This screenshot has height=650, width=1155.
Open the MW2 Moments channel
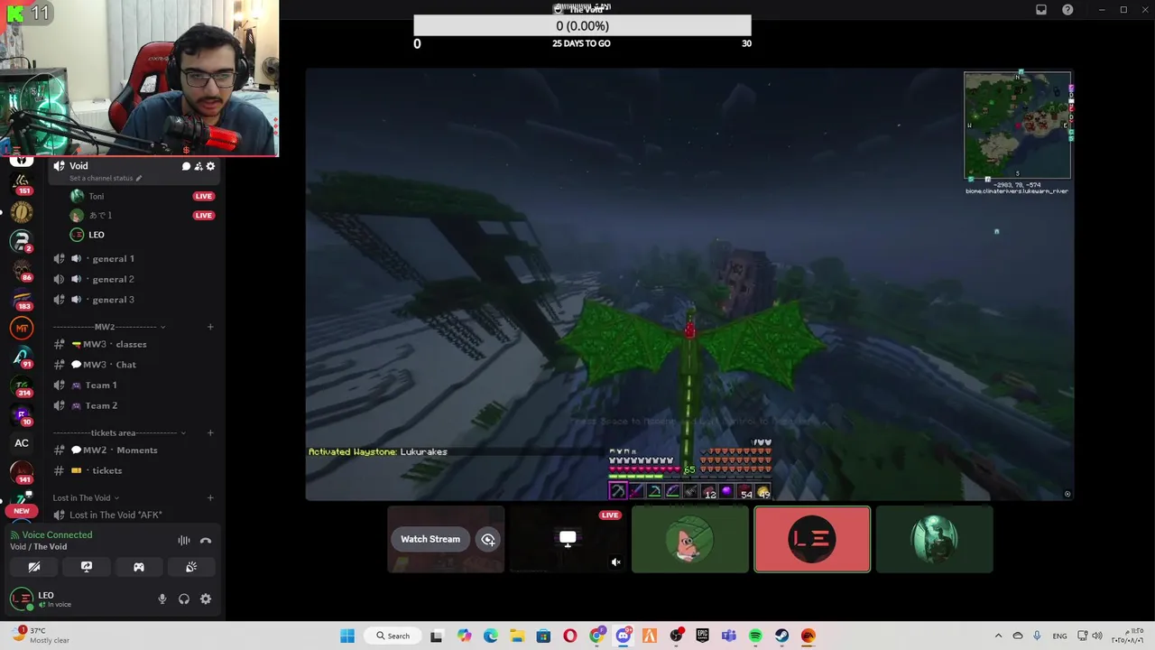point(134,450)
